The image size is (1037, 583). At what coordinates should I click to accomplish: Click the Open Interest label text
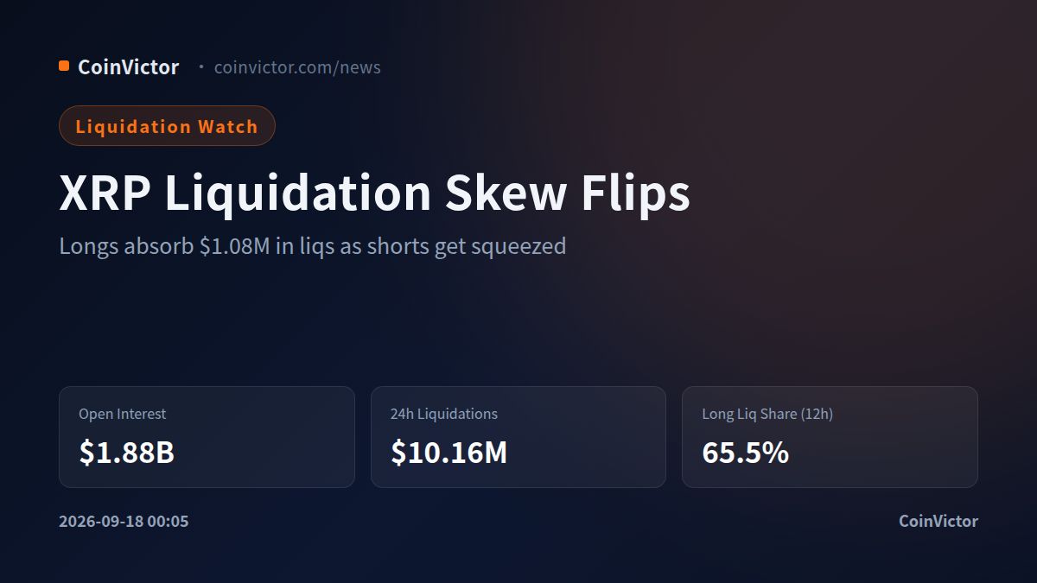point(122,414)
